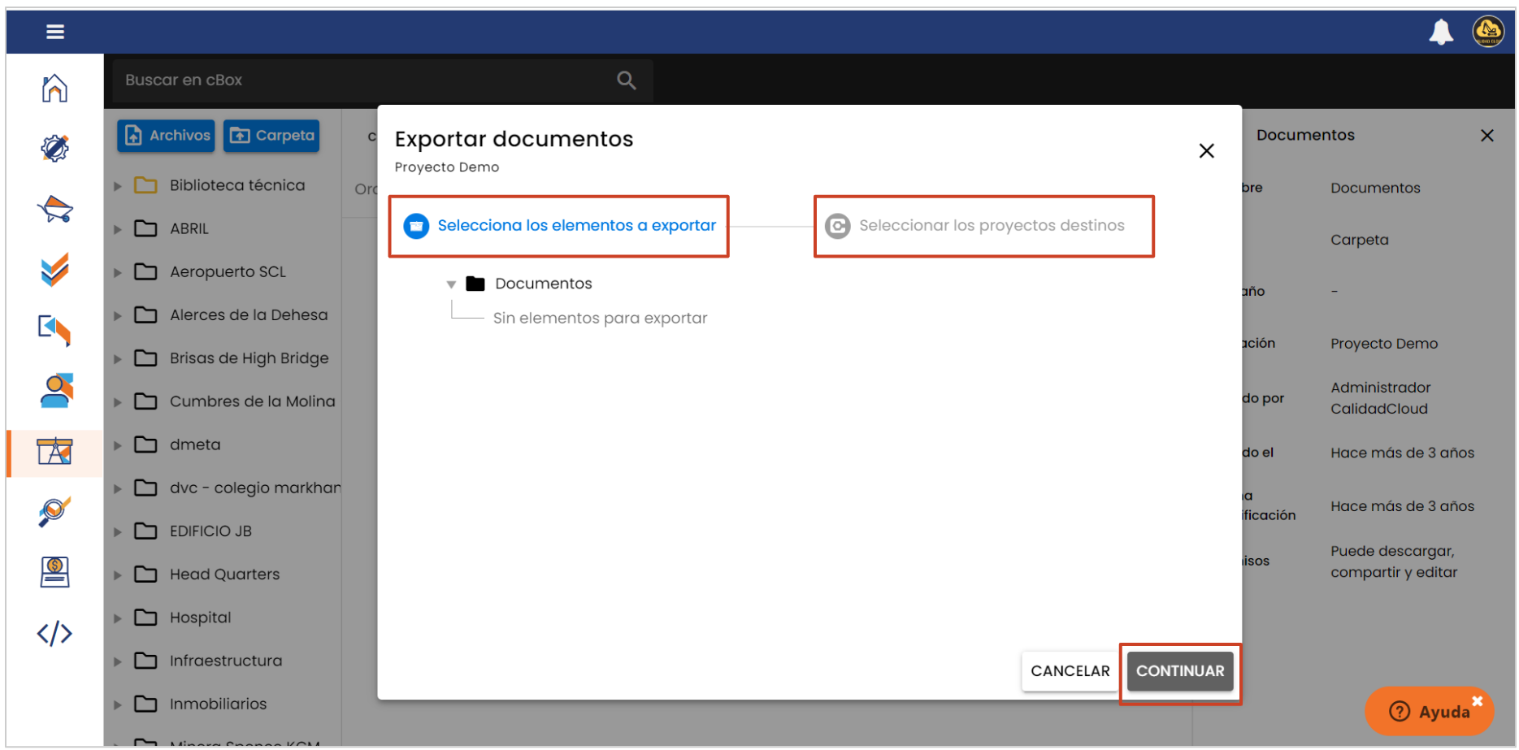The image size is (1519, 750).
Task: Expand the Aeropuerto SCL folder
Action: pos(118,272)
